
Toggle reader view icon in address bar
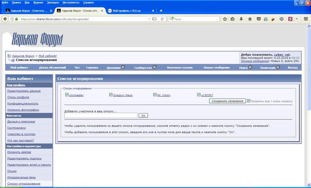click(x=154, y=19)
